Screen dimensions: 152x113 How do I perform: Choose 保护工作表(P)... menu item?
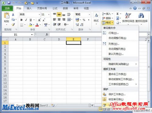[120, 94]
